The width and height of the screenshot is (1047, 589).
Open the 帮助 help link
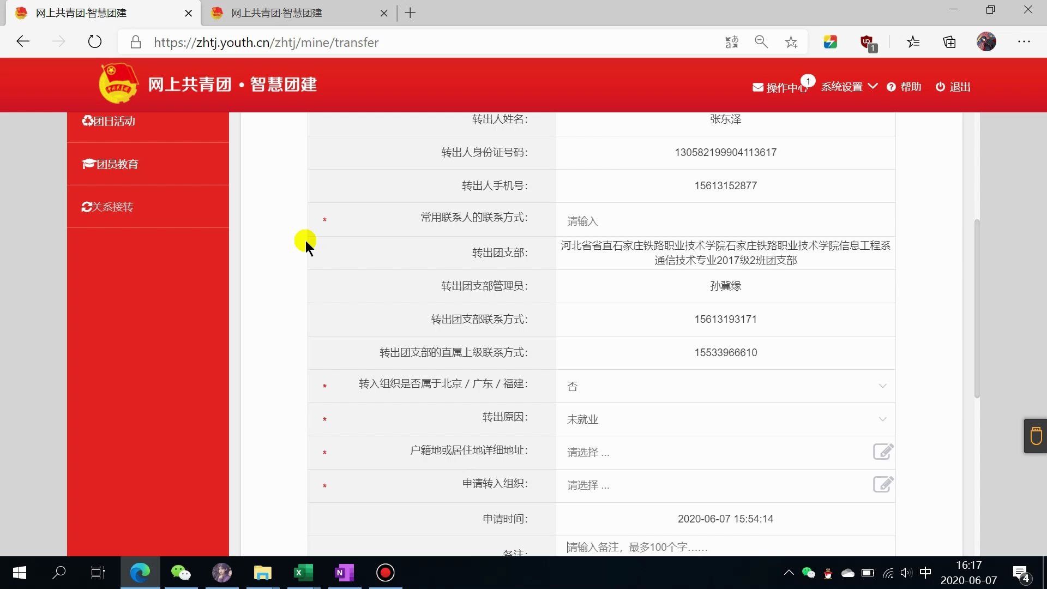(x=904, y=87)
